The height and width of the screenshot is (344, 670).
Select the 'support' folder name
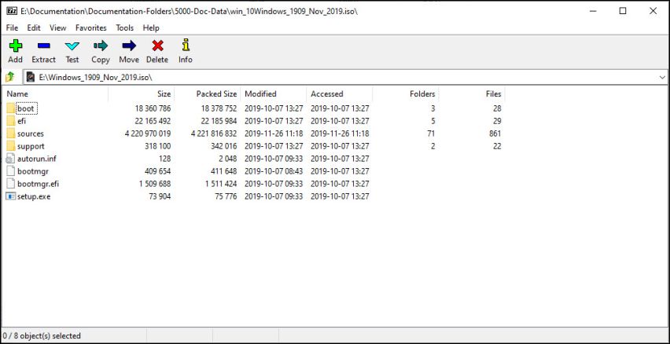coord(31,146)
